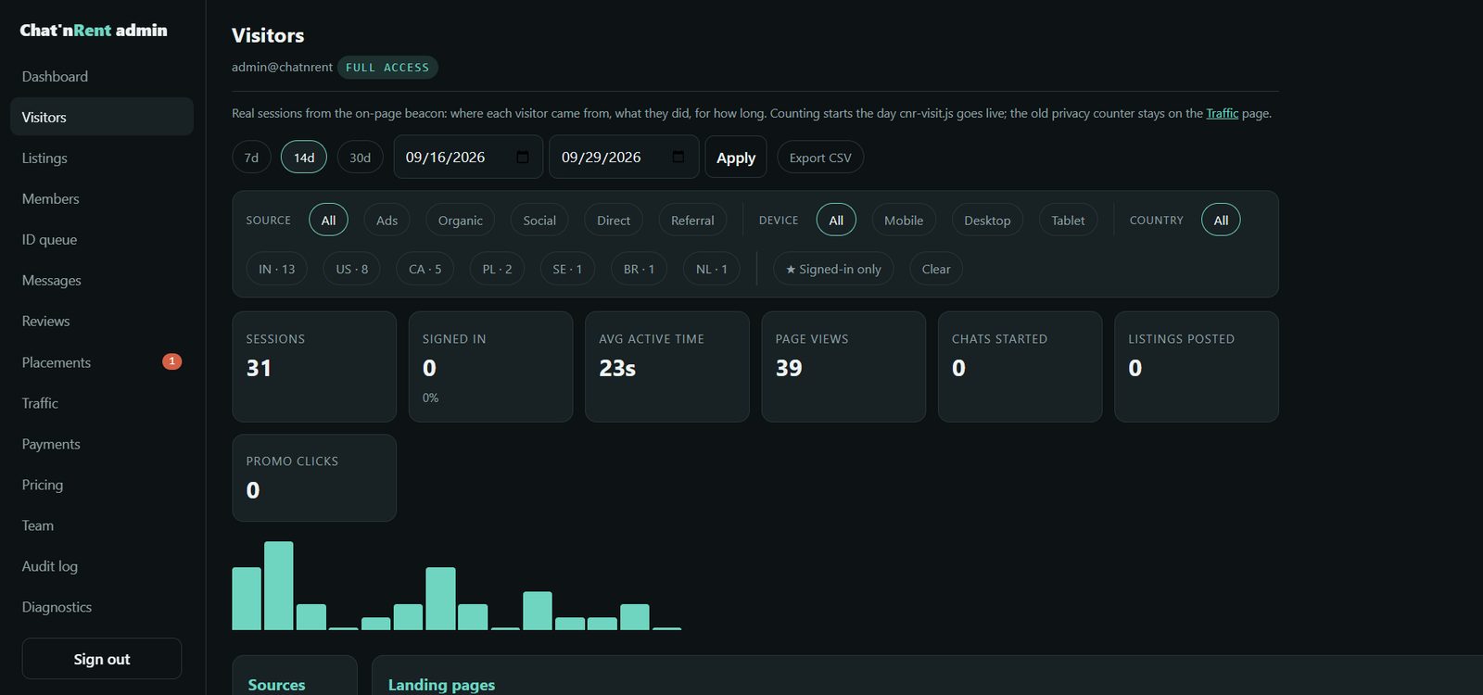Go to Messages in sidebar

(102, 280)
